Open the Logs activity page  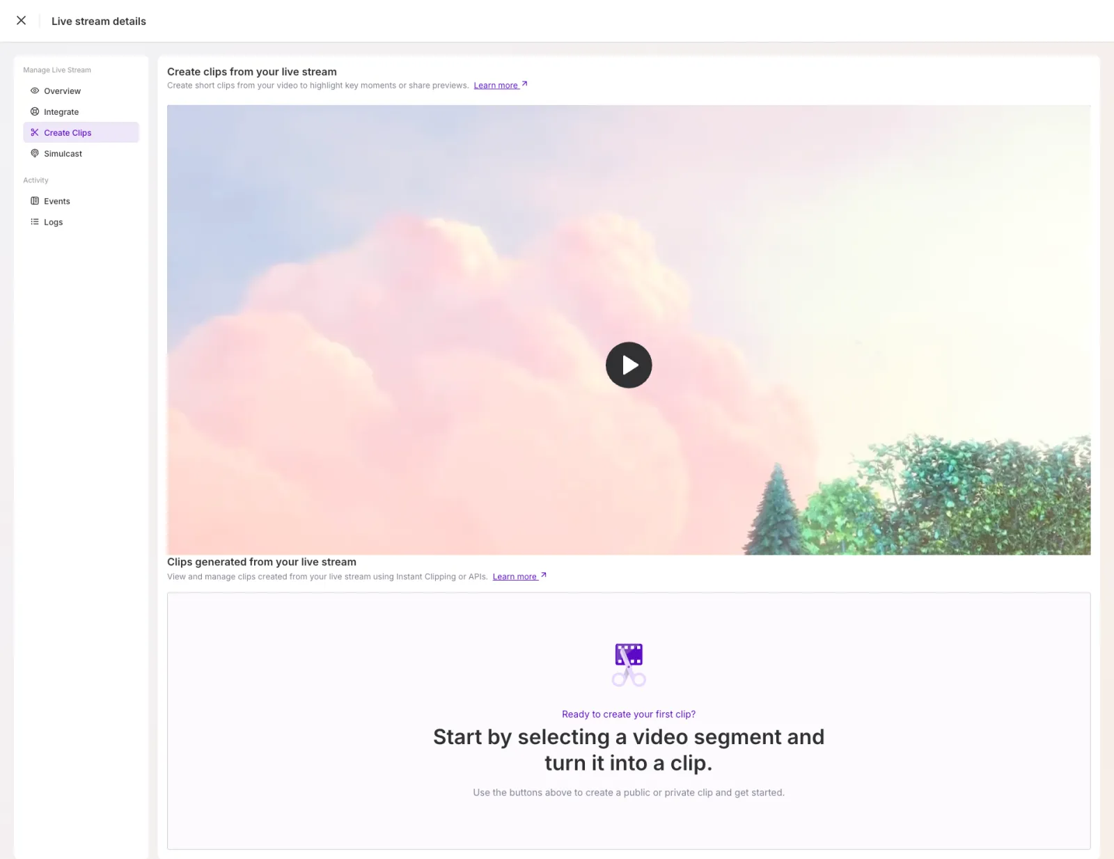click(x=81, y=222)
